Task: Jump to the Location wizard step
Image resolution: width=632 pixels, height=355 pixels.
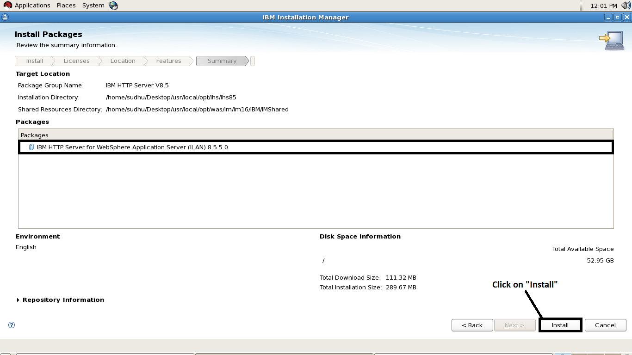Action: coord(123,61)
